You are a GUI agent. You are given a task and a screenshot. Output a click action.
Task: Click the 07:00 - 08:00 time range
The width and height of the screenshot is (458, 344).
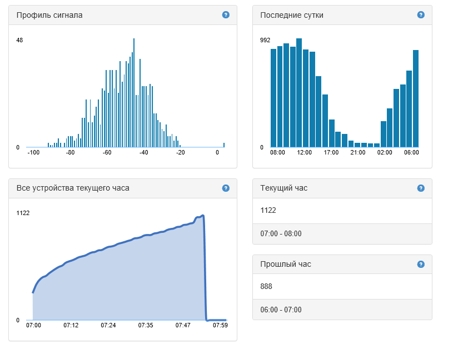[281, 233]
